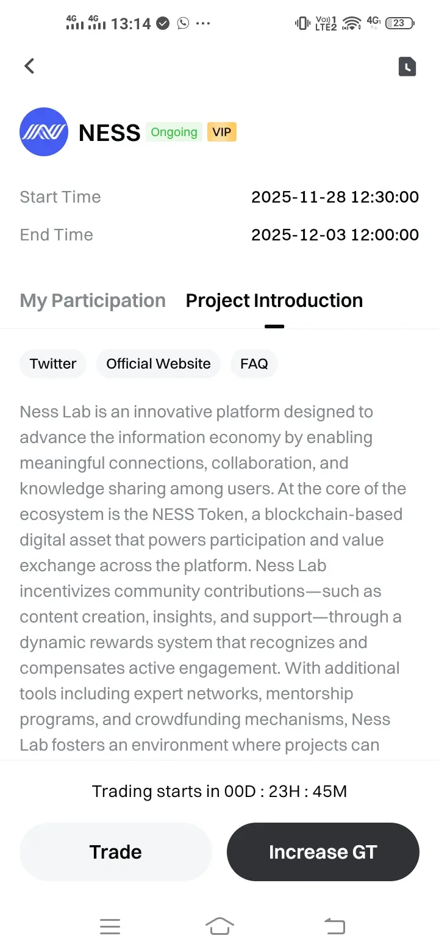This screenshot has width=439, height=952.
Task: Open the Twitter link chip
Action: click(x=53, y=364)
